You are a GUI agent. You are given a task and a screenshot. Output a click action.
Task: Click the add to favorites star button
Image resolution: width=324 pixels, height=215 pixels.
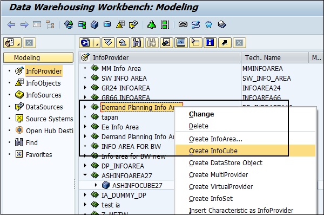166,43
